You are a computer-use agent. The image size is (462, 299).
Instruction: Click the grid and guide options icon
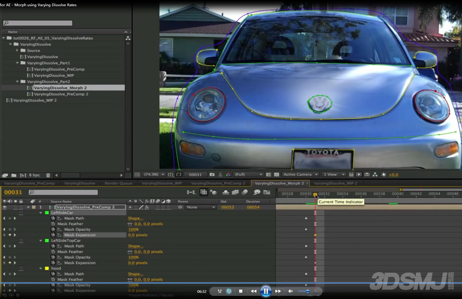coord(170,174)
